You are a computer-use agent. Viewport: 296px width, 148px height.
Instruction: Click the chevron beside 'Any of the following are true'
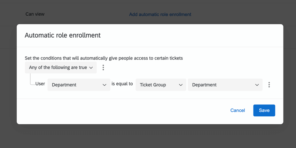coord(91,68)
